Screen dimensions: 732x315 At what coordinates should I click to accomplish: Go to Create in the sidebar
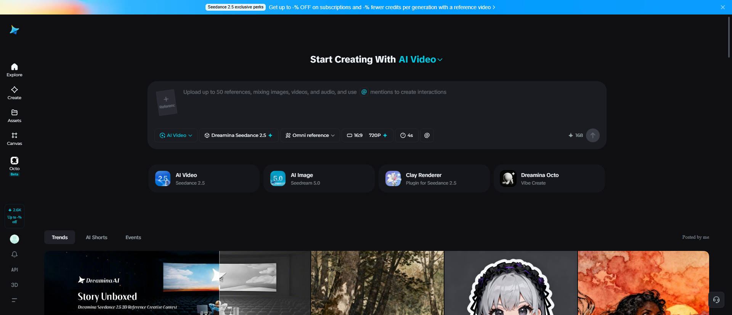pos(14,93)
